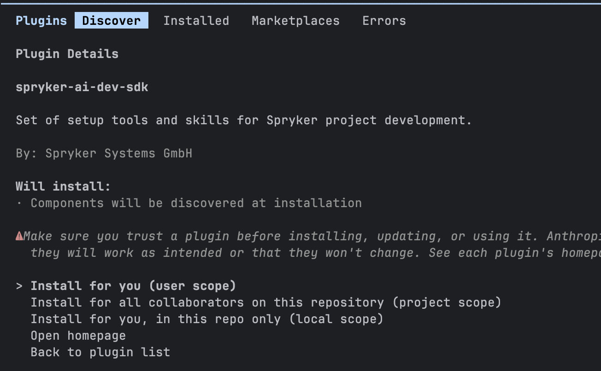Click the Plugin Details heading

[67, 54]
